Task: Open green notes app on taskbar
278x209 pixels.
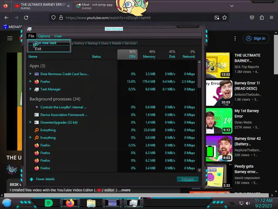Action: click(49, 203)
